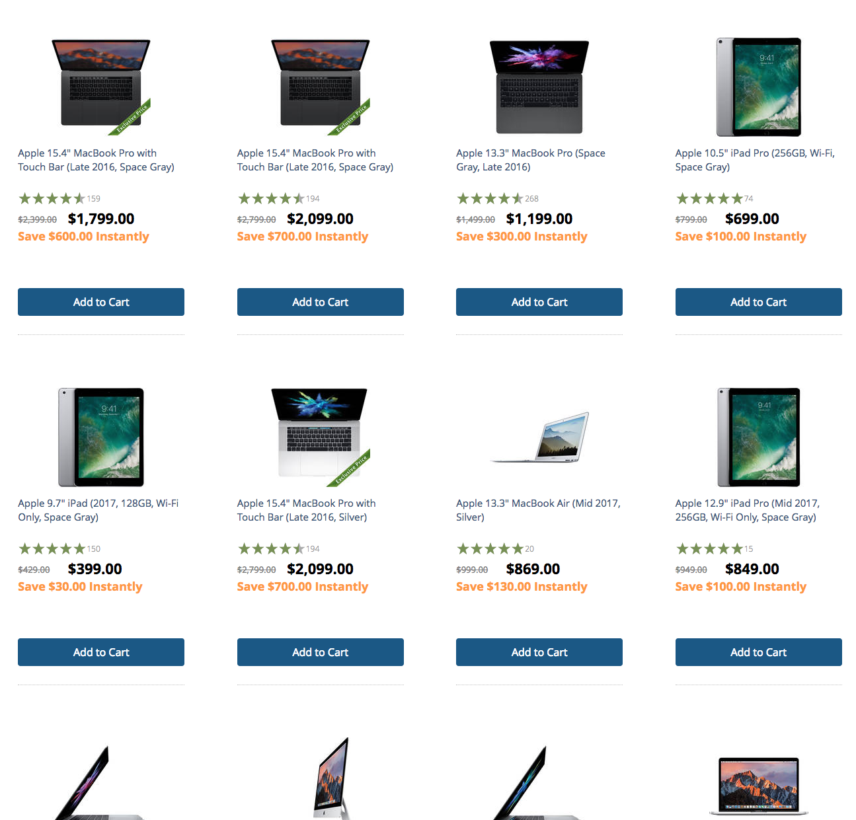Open Apple 10.5" iPad Pro 256GB title link
Image resolution: width=856 pixels, height=820 pixels.
coord(755,160)
